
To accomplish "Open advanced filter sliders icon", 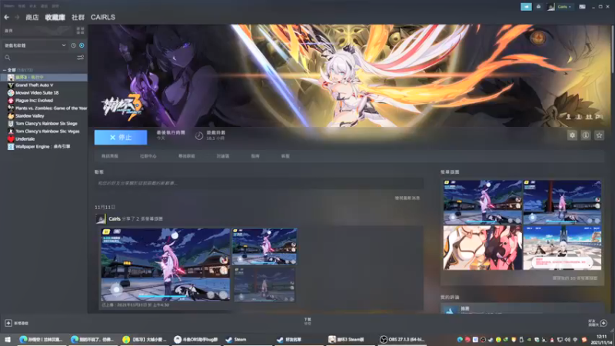I will point(81,58).
